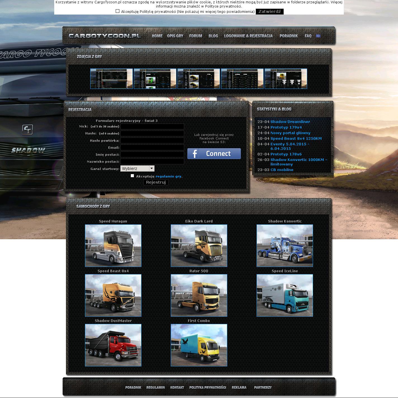This screenshot has width=398, height=398.
Task: Open the Poradnik menu item in header
Action: 288,36
